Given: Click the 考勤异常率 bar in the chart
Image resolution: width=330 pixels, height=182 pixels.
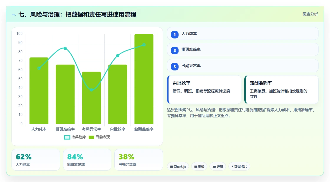Looking at the screenshot, I should click(91, 98).
